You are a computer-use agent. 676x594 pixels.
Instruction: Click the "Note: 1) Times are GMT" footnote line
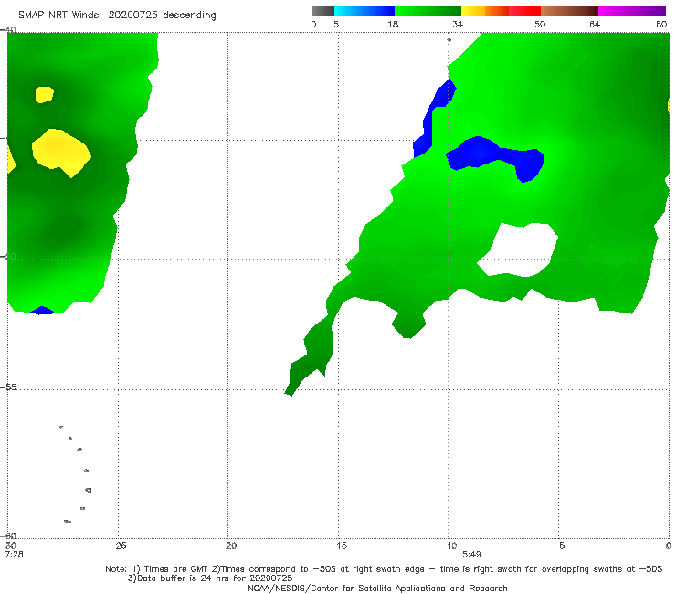click(x=384, y=569)
